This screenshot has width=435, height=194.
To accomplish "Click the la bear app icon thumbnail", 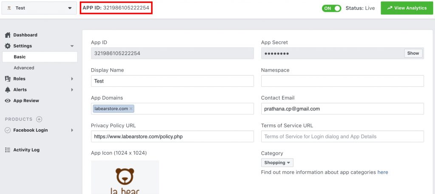I will (x=125, y=177).
